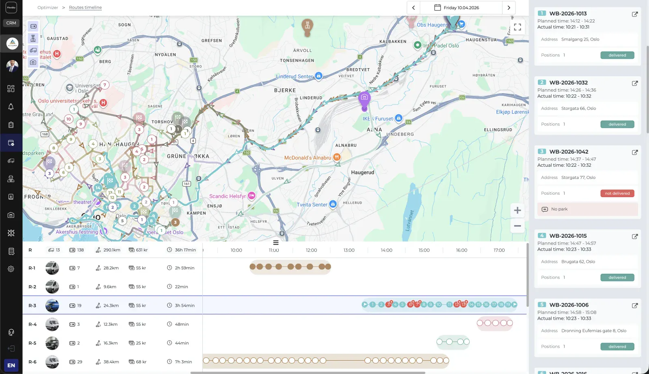Screen dimensions: 649x374
Task: Go to previous day
Action: coord(413,8)
